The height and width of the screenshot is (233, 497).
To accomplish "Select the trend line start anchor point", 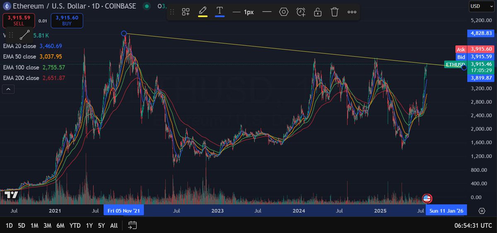I will coord(123,33).
